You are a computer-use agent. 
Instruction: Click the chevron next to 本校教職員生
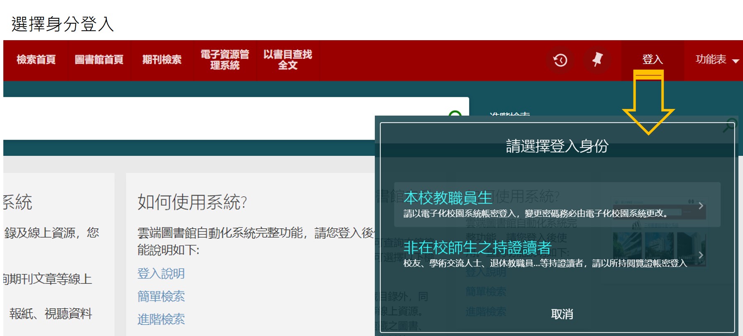[x=701, y=205]
